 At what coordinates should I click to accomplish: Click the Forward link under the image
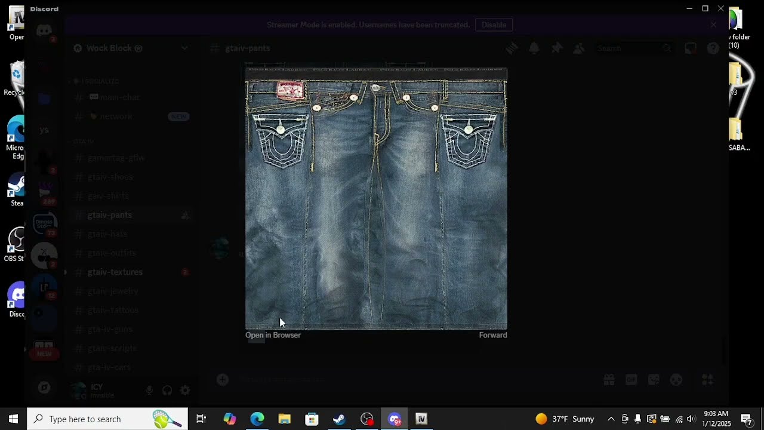pyautogui.click(x=493, y=335)
